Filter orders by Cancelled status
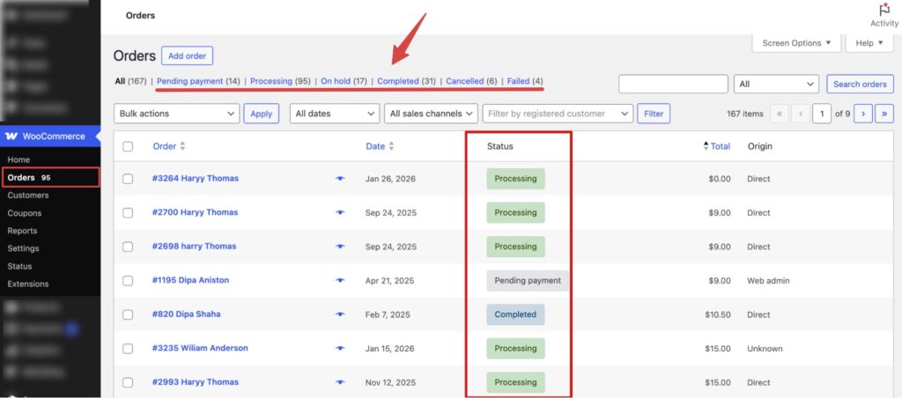 click(x=465, y=81)
